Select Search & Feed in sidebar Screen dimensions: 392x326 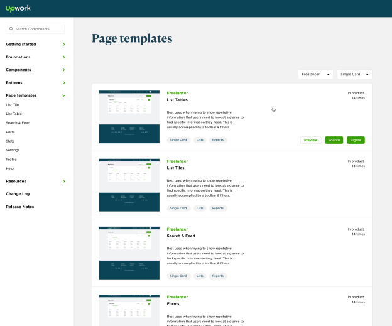(18, 122)
